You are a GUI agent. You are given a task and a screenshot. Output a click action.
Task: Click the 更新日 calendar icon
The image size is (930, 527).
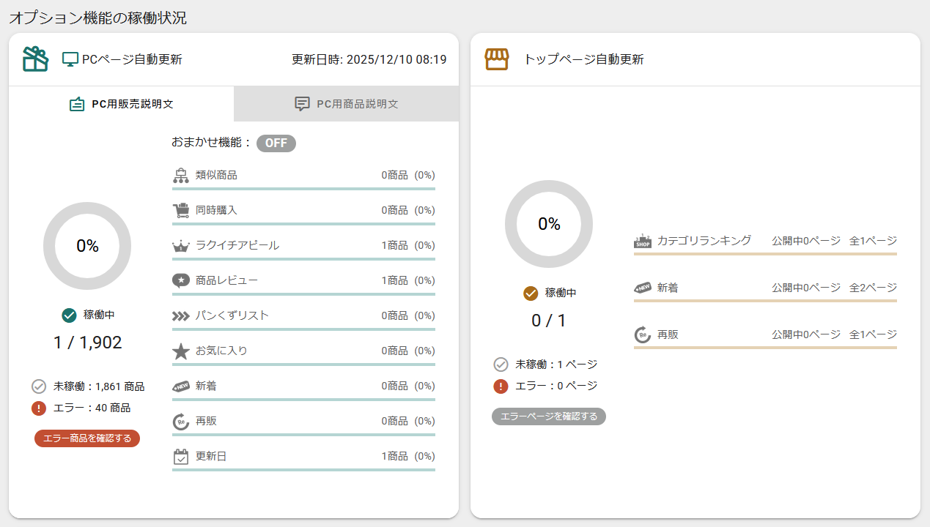click(x=181, y=457)
